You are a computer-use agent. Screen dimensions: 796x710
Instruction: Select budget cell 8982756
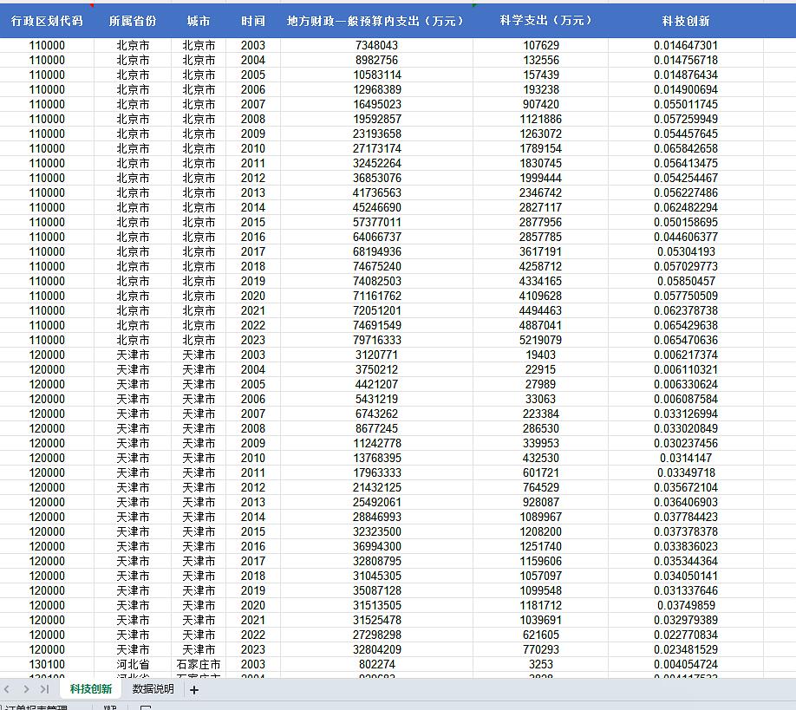(x=376, y=60)
